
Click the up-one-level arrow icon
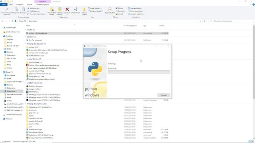tap(12, 21)
